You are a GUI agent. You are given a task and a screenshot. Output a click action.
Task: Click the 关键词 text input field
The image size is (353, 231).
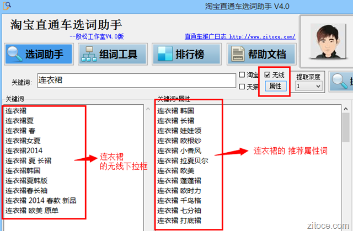(136, 80)
